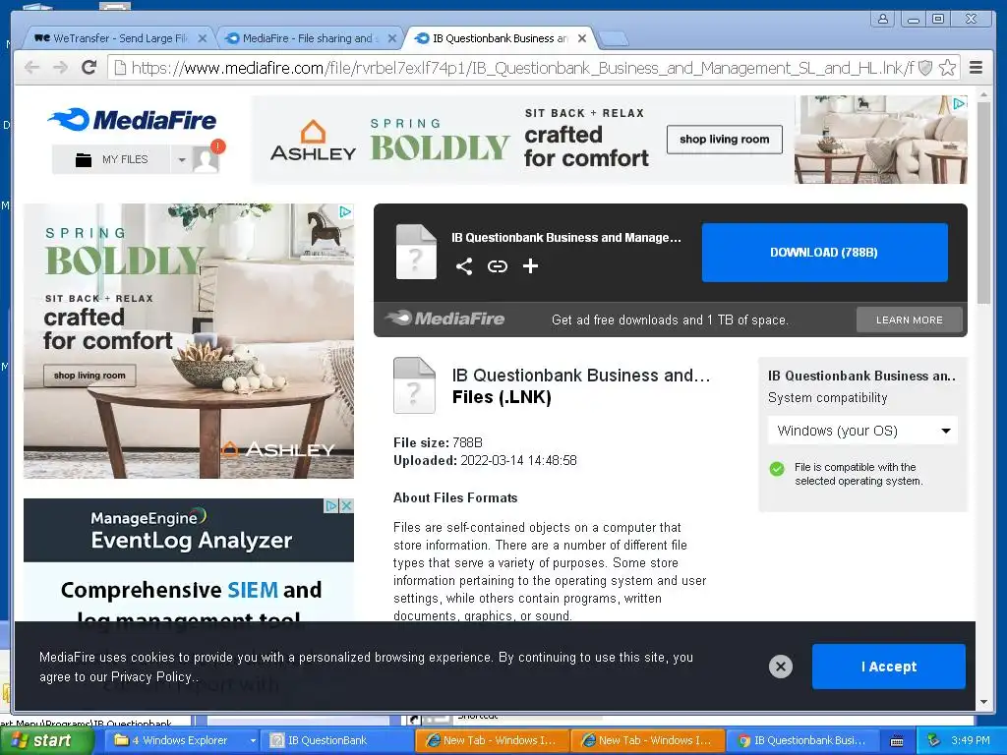Click the Ashley logo in banner ad
The image size is (1007, 755).
click(314, 141)
